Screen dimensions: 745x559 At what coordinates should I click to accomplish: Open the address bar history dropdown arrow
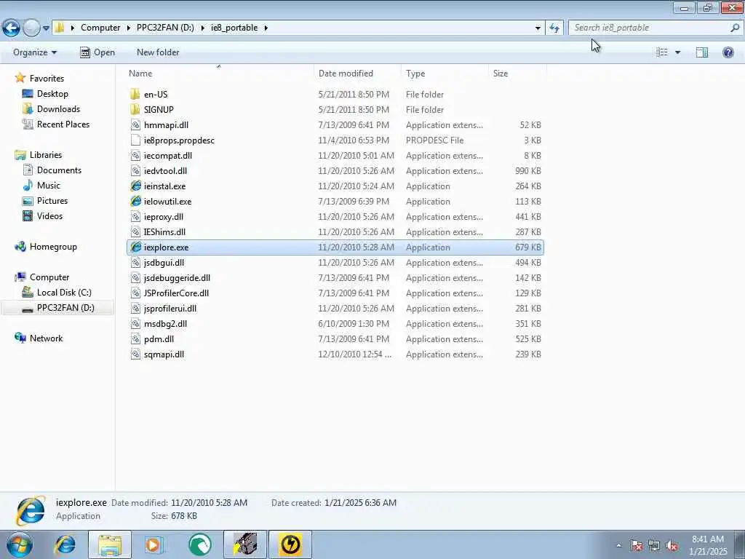coord(538,28)
